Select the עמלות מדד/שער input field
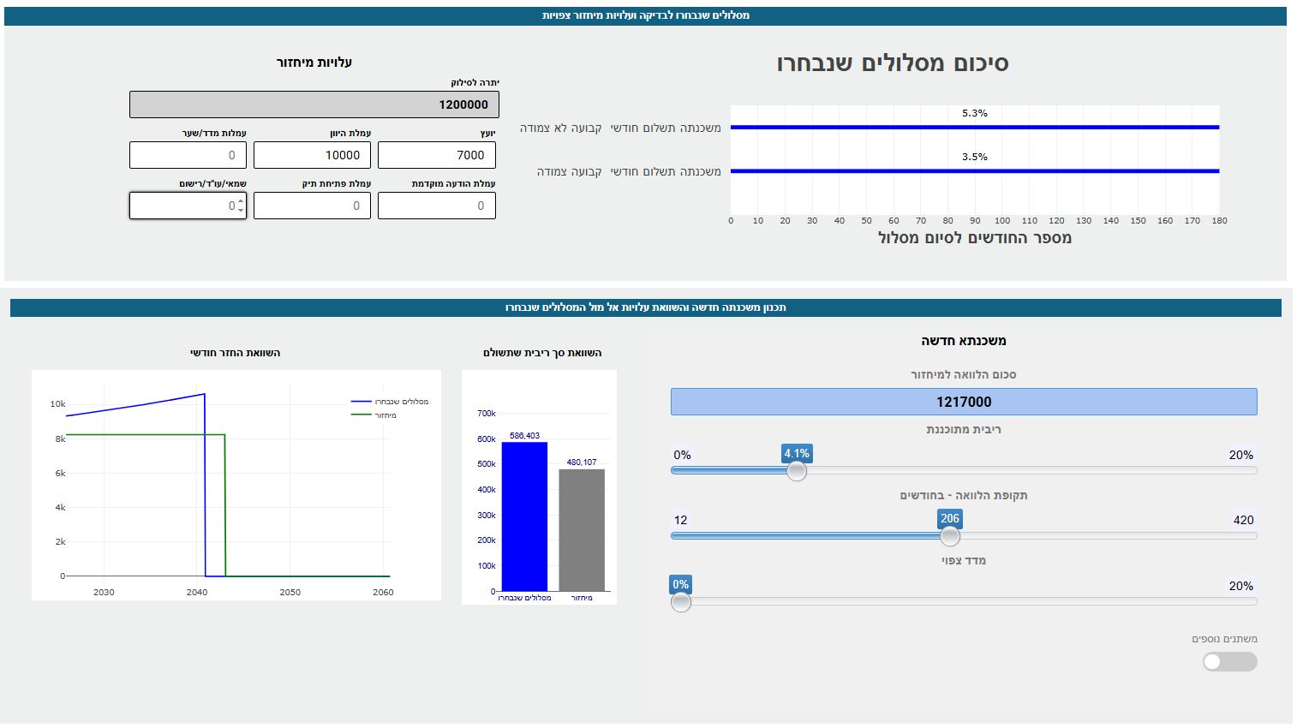The height and width of the screenshot is (728, 1297). click(x=188, y=155)
